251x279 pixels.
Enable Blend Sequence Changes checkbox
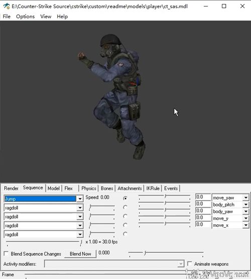point(6,253)
